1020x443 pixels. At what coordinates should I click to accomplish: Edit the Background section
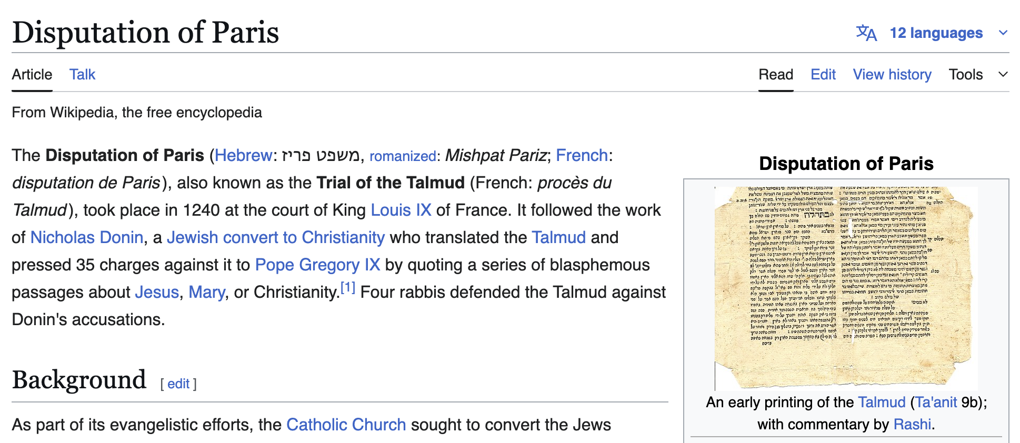pos(178,384)
